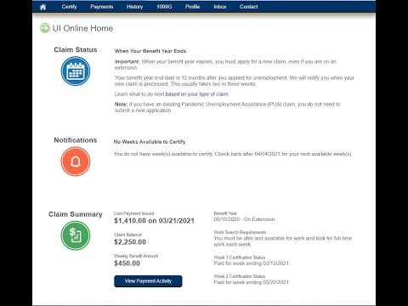Click the 'Check back after 04/04/2021' notification text

click(283, 154)
